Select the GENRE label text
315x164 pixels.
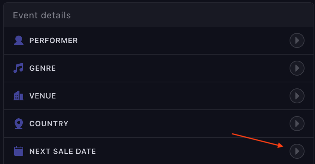[43, 68]
